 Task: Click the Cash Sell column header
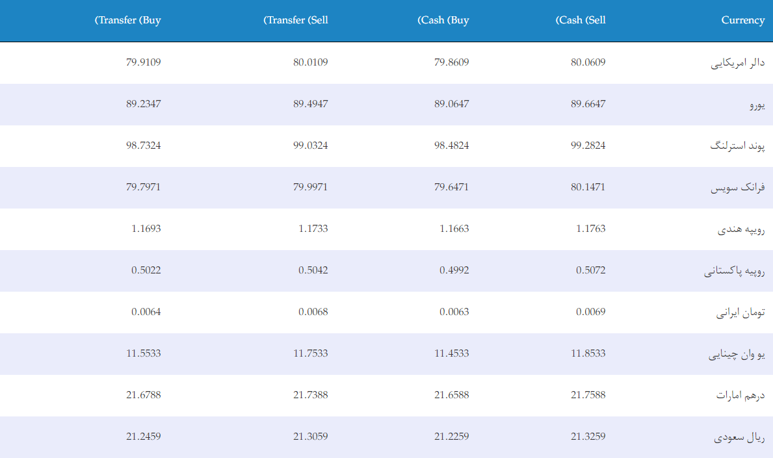click(581, 20)
